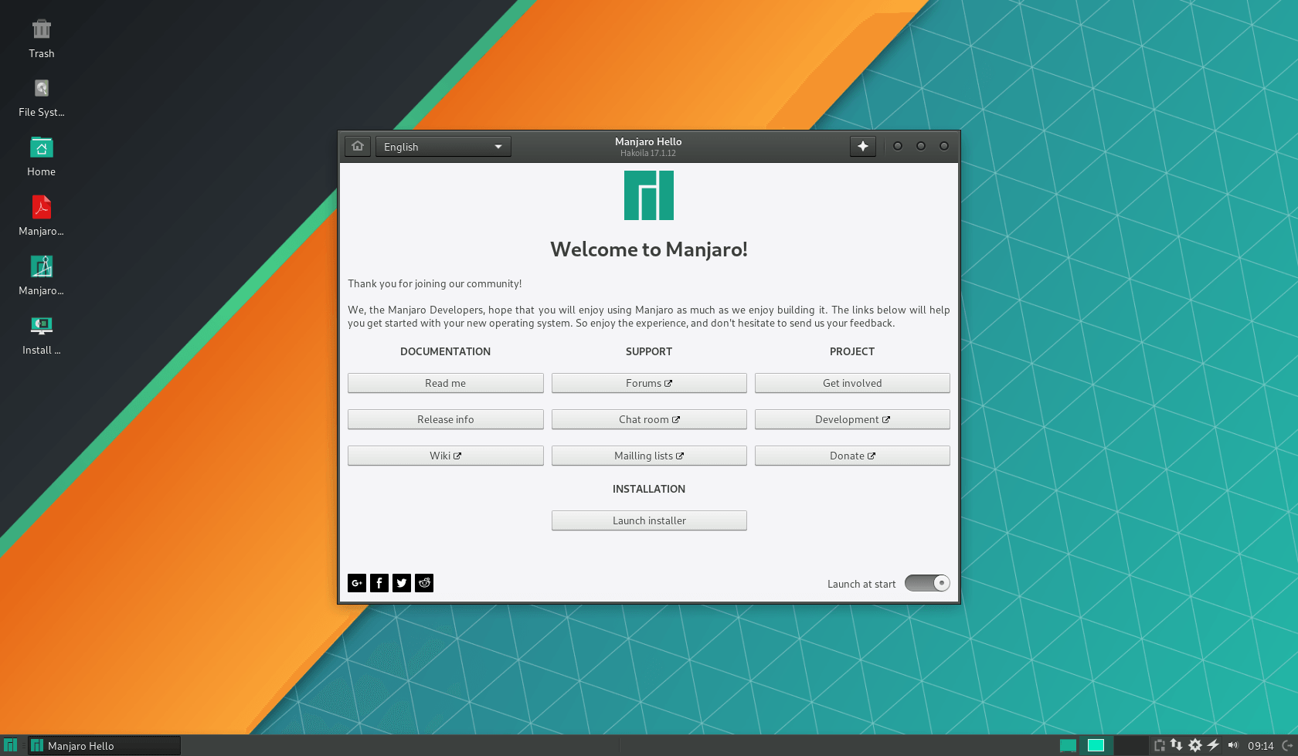1298x756 pixels.
Task: Click the show desktop icon in the panel
Action: (1068, 745)
